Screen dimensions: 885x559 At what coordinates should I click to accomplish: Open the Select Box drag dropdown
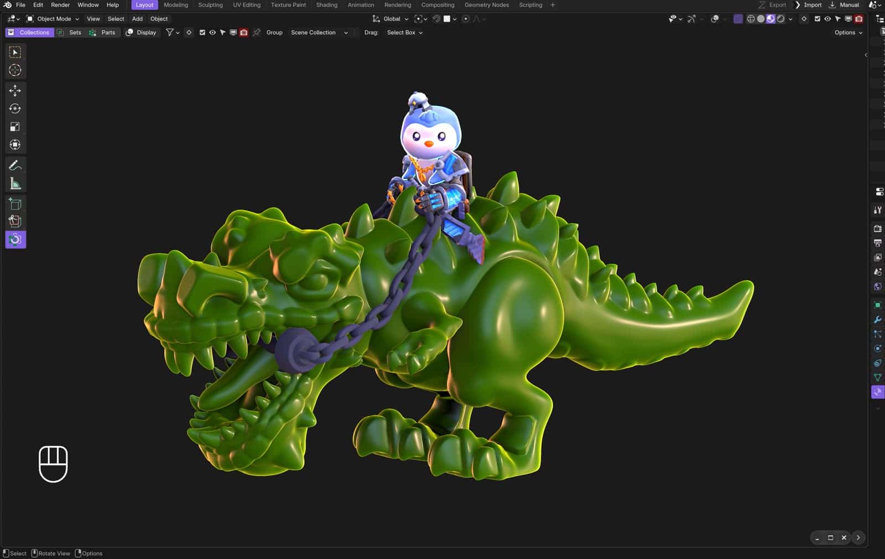tap(403, 32)
